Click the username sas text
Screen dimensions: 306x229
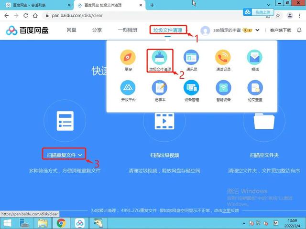227,30
